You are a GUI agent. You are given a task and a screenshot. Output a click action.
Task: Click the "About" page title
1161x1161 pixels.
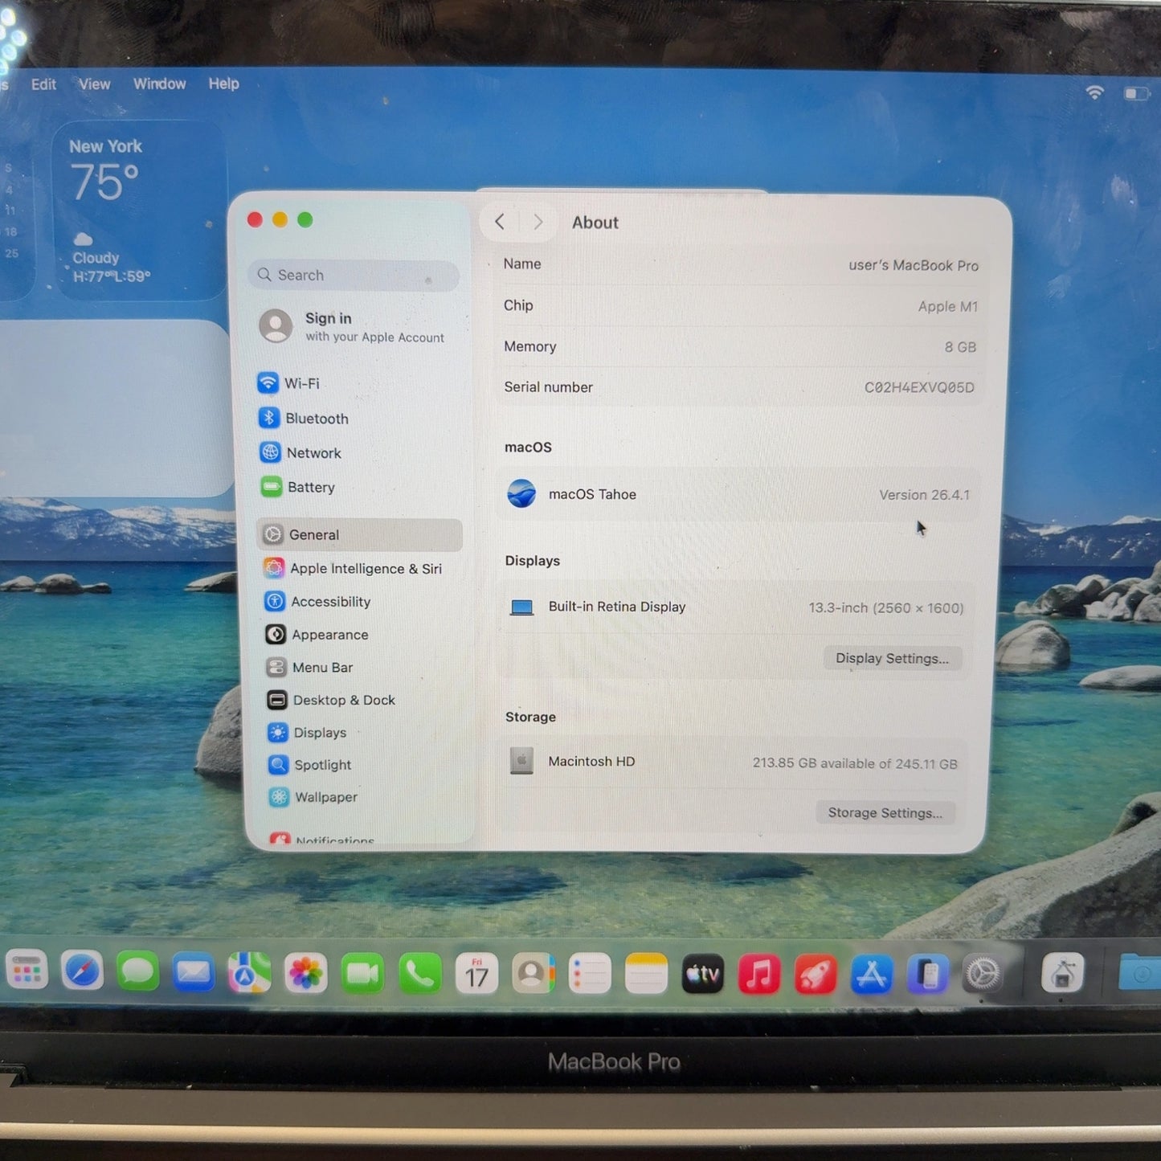click(595, 223)
